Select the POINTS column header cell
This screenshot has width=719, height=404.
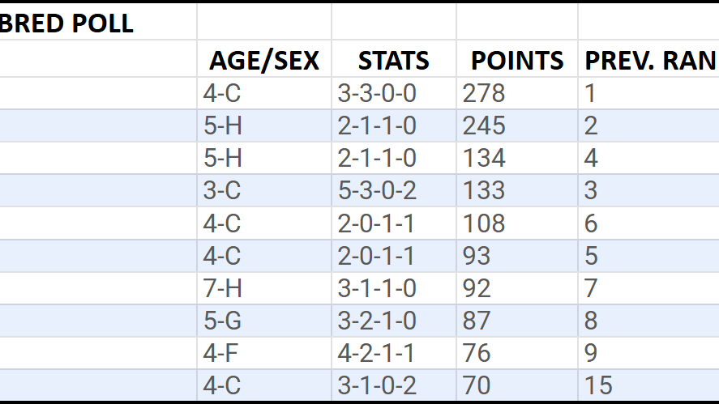click(x=517, y=58)
